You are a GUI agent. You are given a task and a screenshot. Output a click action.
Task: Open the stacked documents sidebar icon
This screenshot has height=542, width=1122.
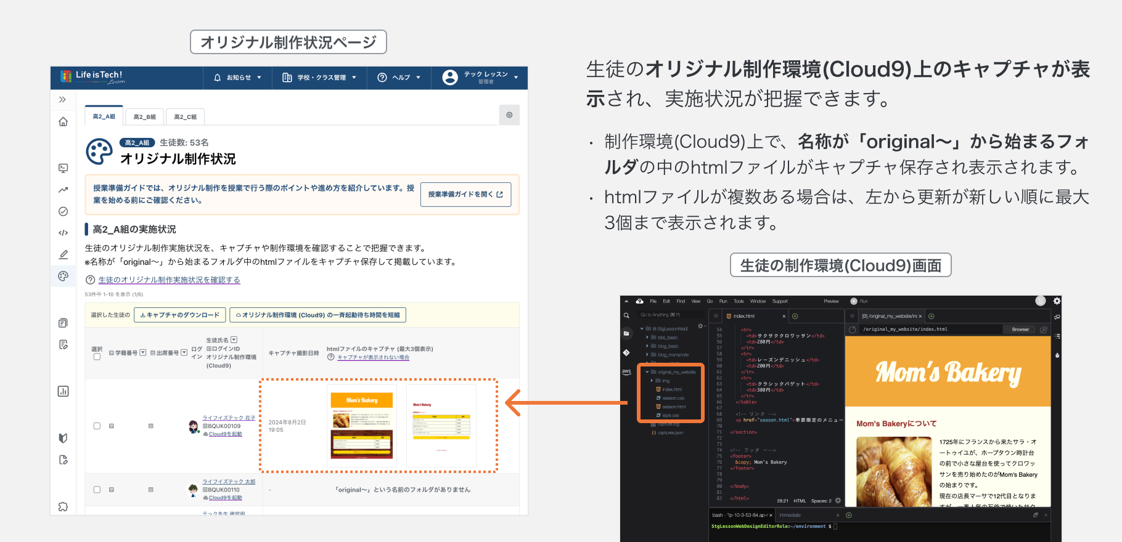[63, 323]
